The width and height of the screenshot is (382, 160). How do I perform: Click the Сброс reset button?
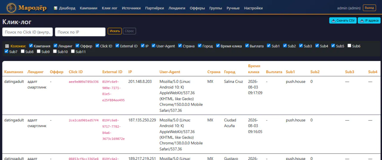pos(129,31)
